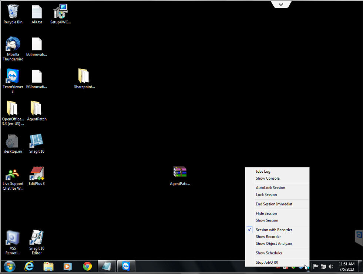Select the desktop.ini file icon
Image resolution: width=363 pixels, height=274 pixels.
pos(13,143)
